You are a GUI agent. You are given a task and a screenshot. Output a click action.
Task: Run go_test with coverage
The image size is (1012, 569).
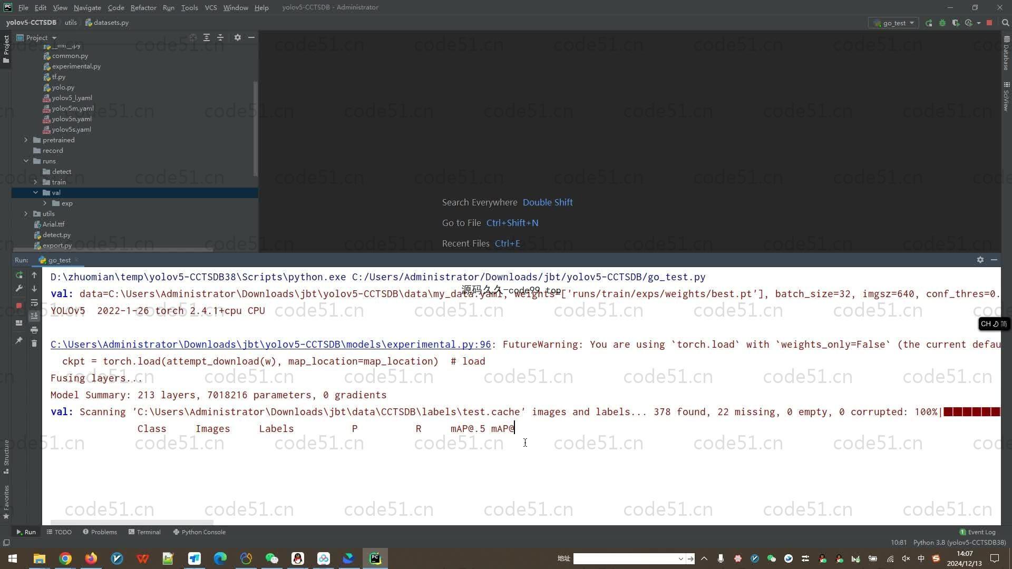tap(956, 23)
